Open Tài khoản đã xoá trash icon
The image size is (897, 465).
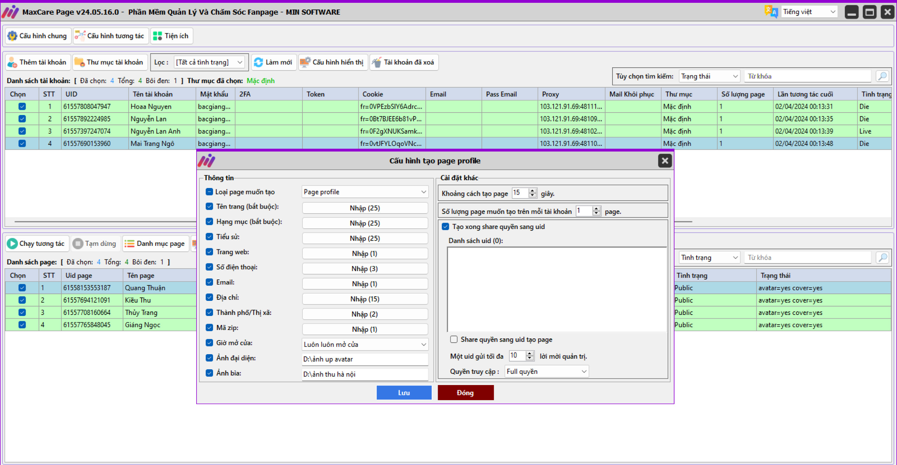[377, 62]
